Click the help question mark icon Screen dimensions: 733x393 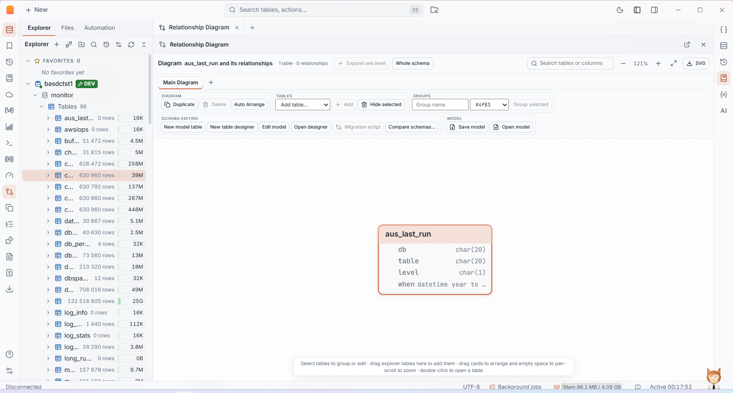(10, 354)
